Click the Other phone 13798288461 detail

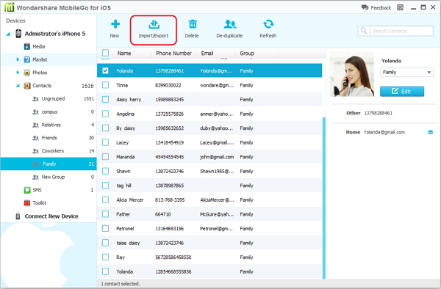379,113
